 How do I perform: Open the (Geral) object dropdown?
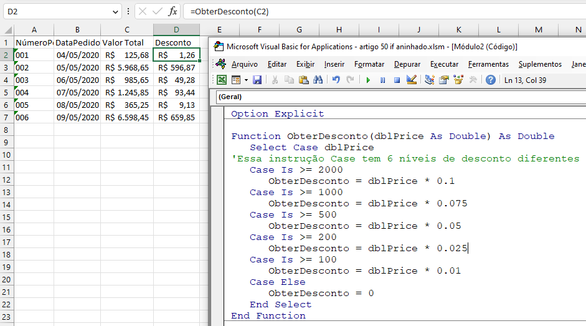[400, 97]
